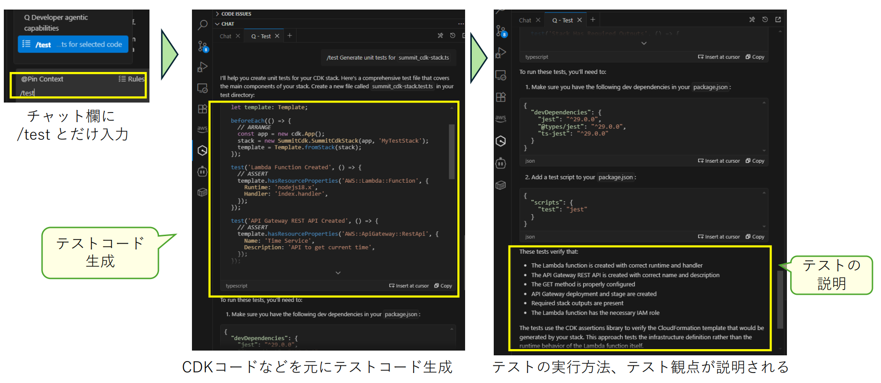Open Source Control in the right screenshot's activity bar

(x=501, y=31)
